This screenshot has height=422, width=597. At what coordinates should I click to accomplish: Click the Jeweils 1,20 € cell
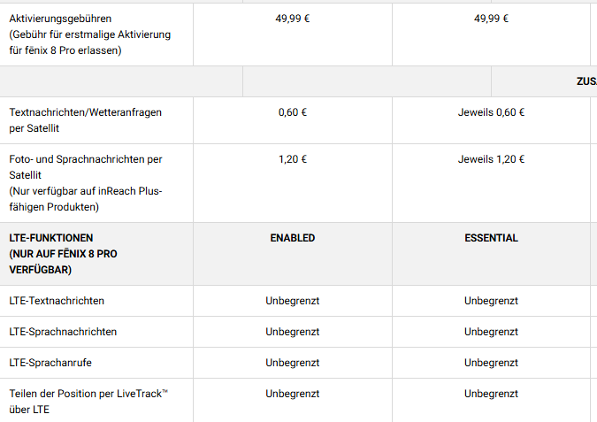491,159
